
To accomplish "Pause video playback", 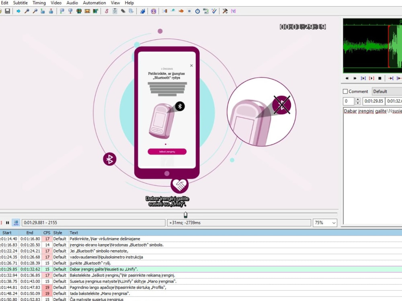I will point(7,223).
